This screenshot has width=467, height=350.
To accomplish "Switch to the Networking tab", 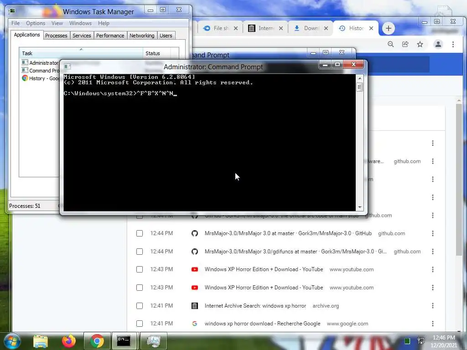I will pos(142,36).
